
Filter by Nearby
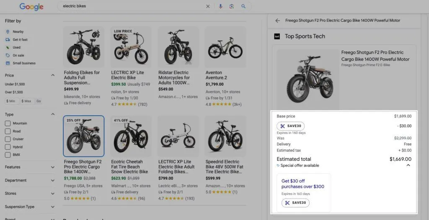(x=18, y=32)
